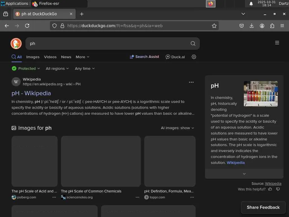The height and width of the screenshot is (217, 289).
Task: Expand the Protected safe search dropdown
Action: click(x=26, y=68)
